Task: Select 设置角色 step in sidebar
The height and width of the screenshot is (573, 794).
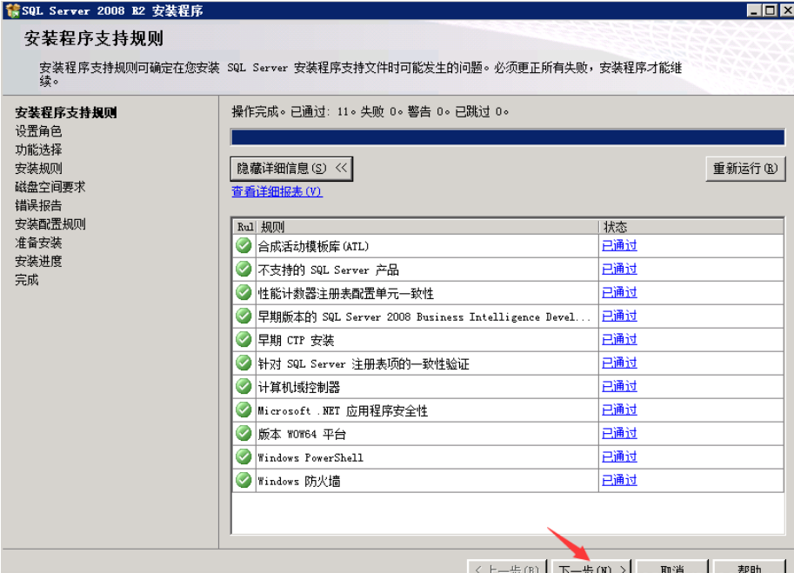Action: point(38,131)
